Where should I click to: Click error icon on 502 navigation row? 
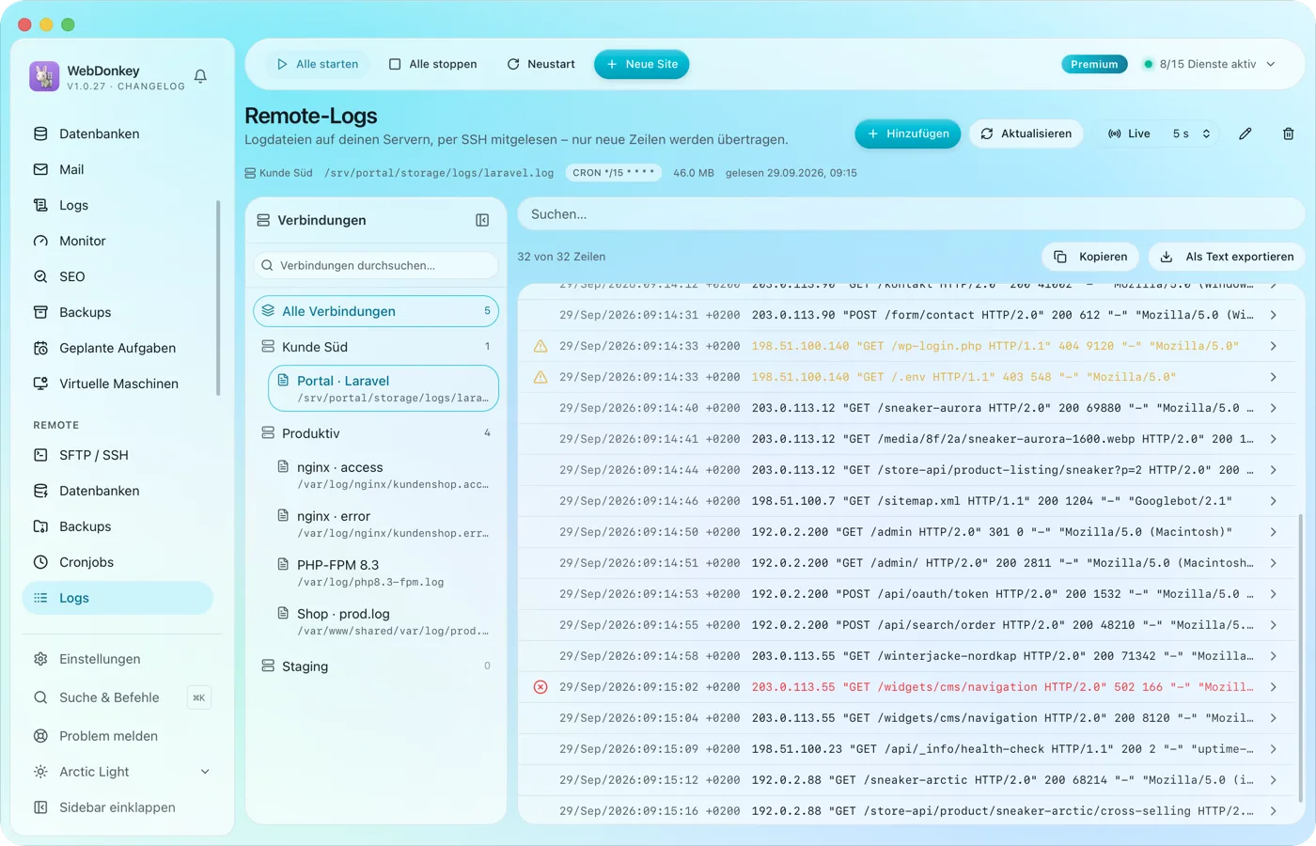pos(540,687)
